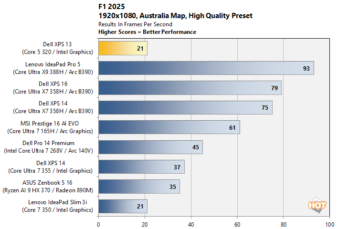Click the value 21 on yellow bar

(140, 49)
